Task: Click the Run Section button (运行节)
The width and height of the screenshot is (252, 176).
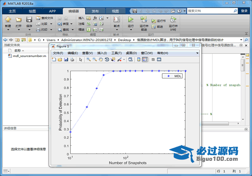Action: (x=159, y=21)
